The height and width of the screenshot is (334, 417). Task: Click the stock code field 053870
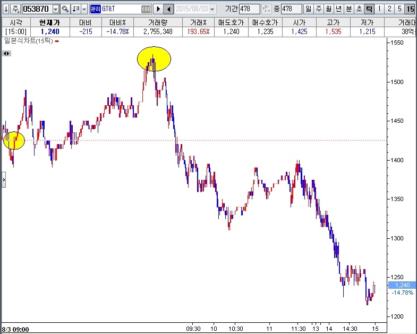[x=37, y=9]
